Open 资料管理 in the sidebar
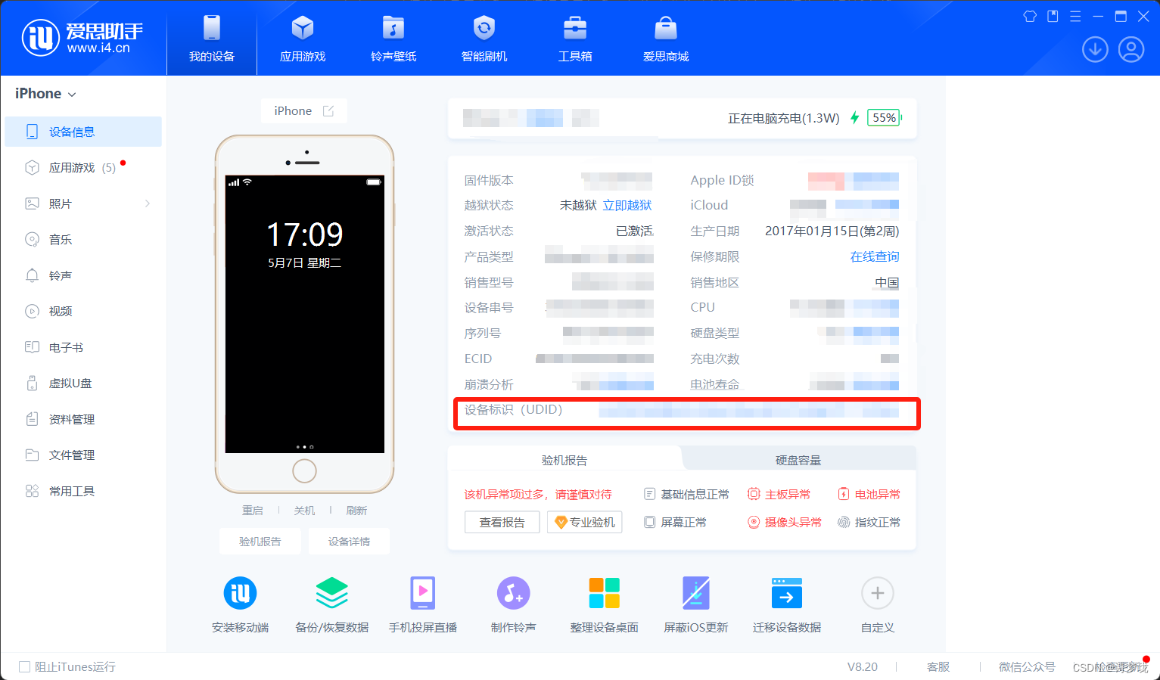 click(83, 419)
